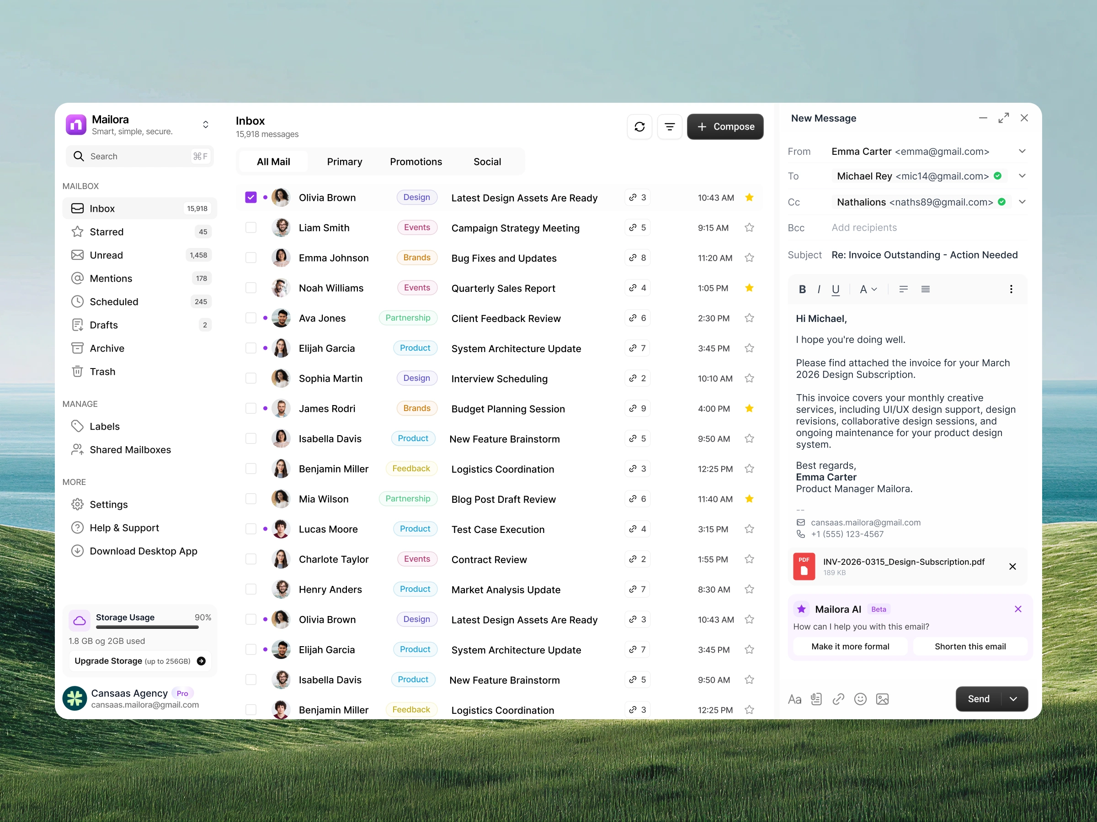Toggle bold formatting in the message editor

[x=802, y=290]
